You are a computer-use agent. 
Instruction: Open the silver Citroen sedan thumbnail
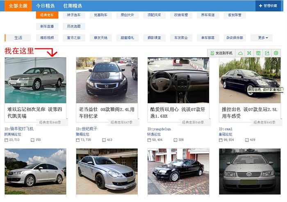tap(36, 171)
